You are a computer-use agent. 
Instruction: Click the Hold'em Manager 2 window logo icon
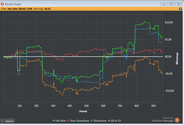click(2, 4)
